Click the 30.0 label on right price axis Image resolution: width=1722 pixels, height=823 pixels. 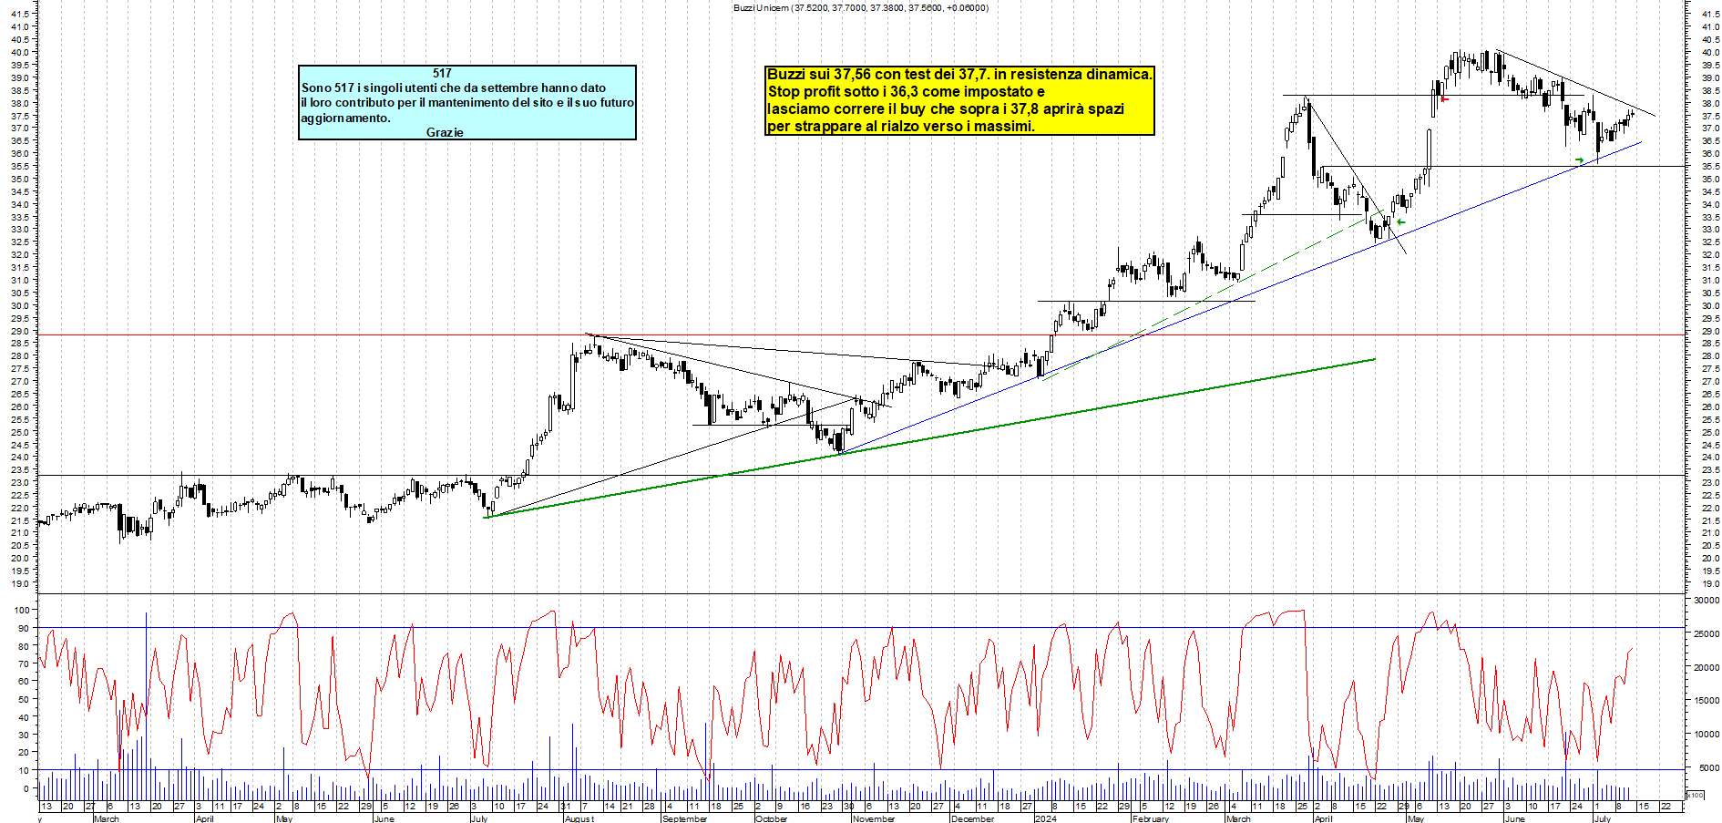[x=1710, y=305]
